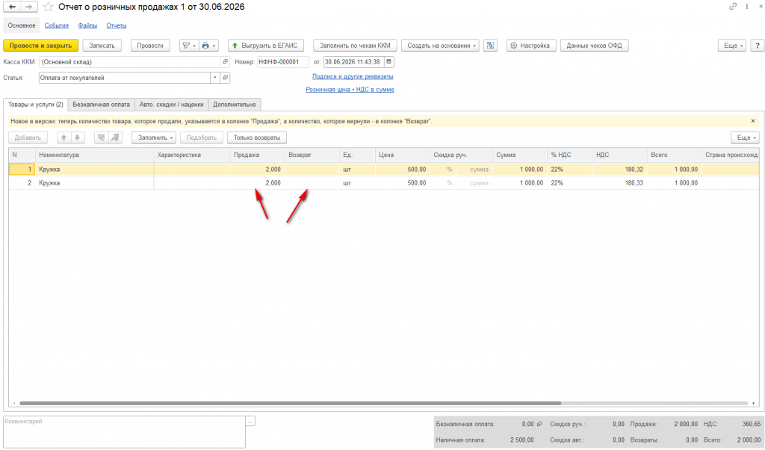Viewport: 765px width, 450px height.
Task: Open Данные чеков ОФД
Action: 594,46
